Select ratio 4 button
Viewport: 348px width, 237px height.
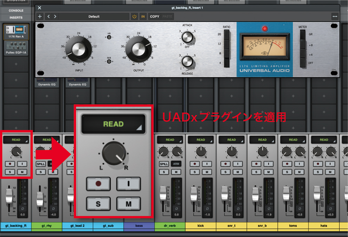point(226,63)
